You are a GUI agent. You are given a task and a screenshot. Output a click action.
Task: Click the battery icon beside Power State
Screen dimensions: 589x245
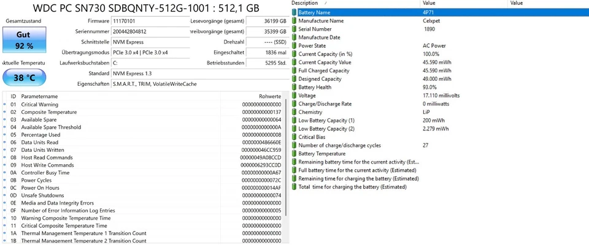coord(294,45)
